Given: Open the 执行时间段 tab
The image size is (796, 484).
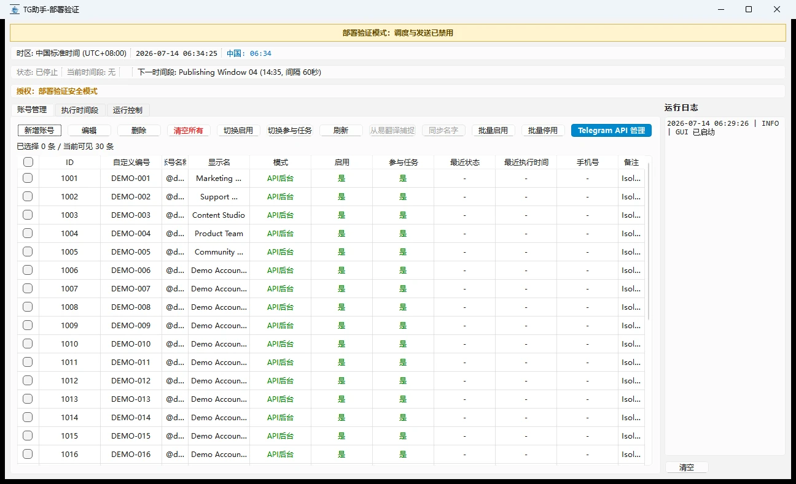Looking at the screenshot, I should coord(80,110).
